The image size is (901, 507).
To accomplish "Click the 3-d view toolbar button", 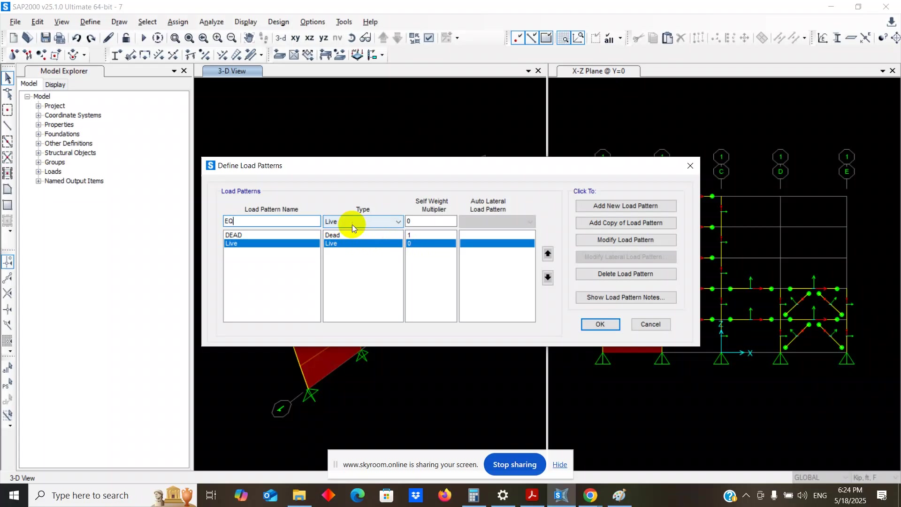I will pos(281,38).
